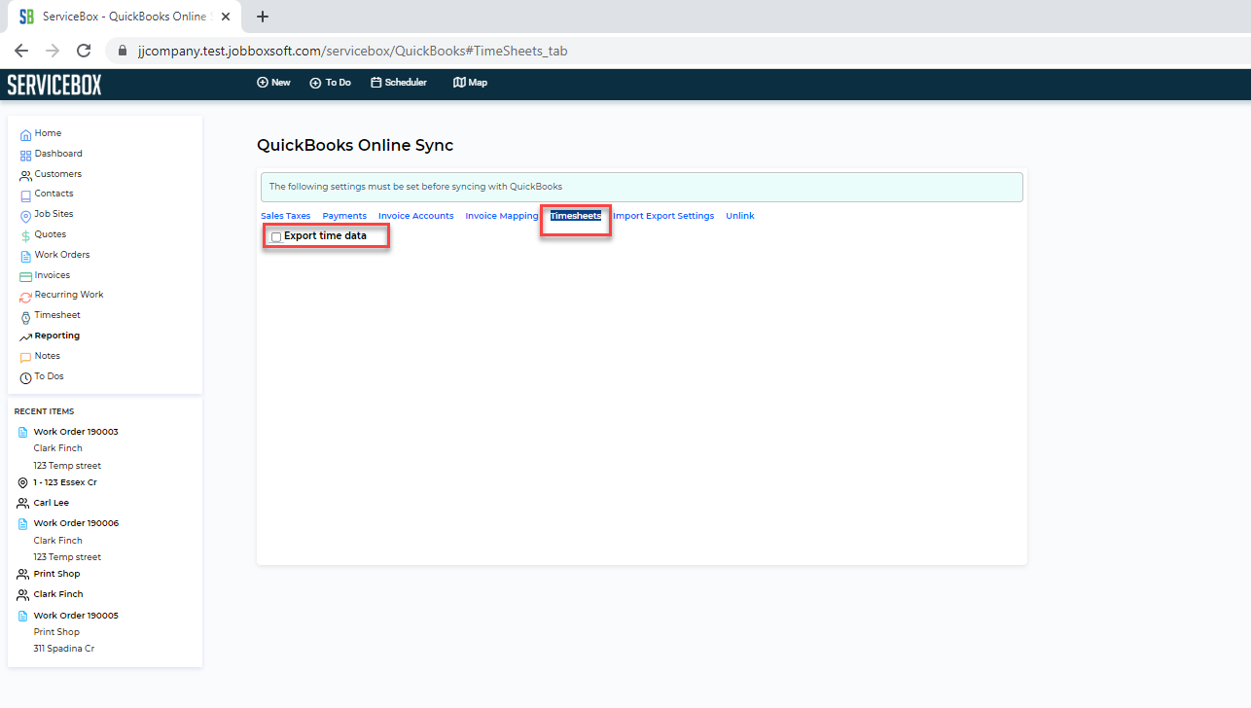The image size is (1251, 708).
Task: Click people icon beside Print Shop recent item
Action: coord(23,575)
